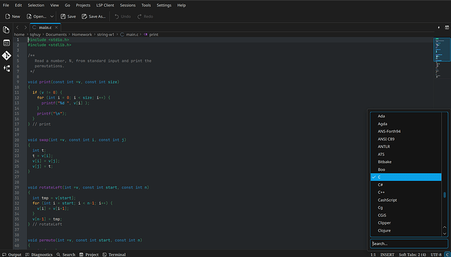Choose CGiS in the language list
Screen dimensions: 451x257
406,215
